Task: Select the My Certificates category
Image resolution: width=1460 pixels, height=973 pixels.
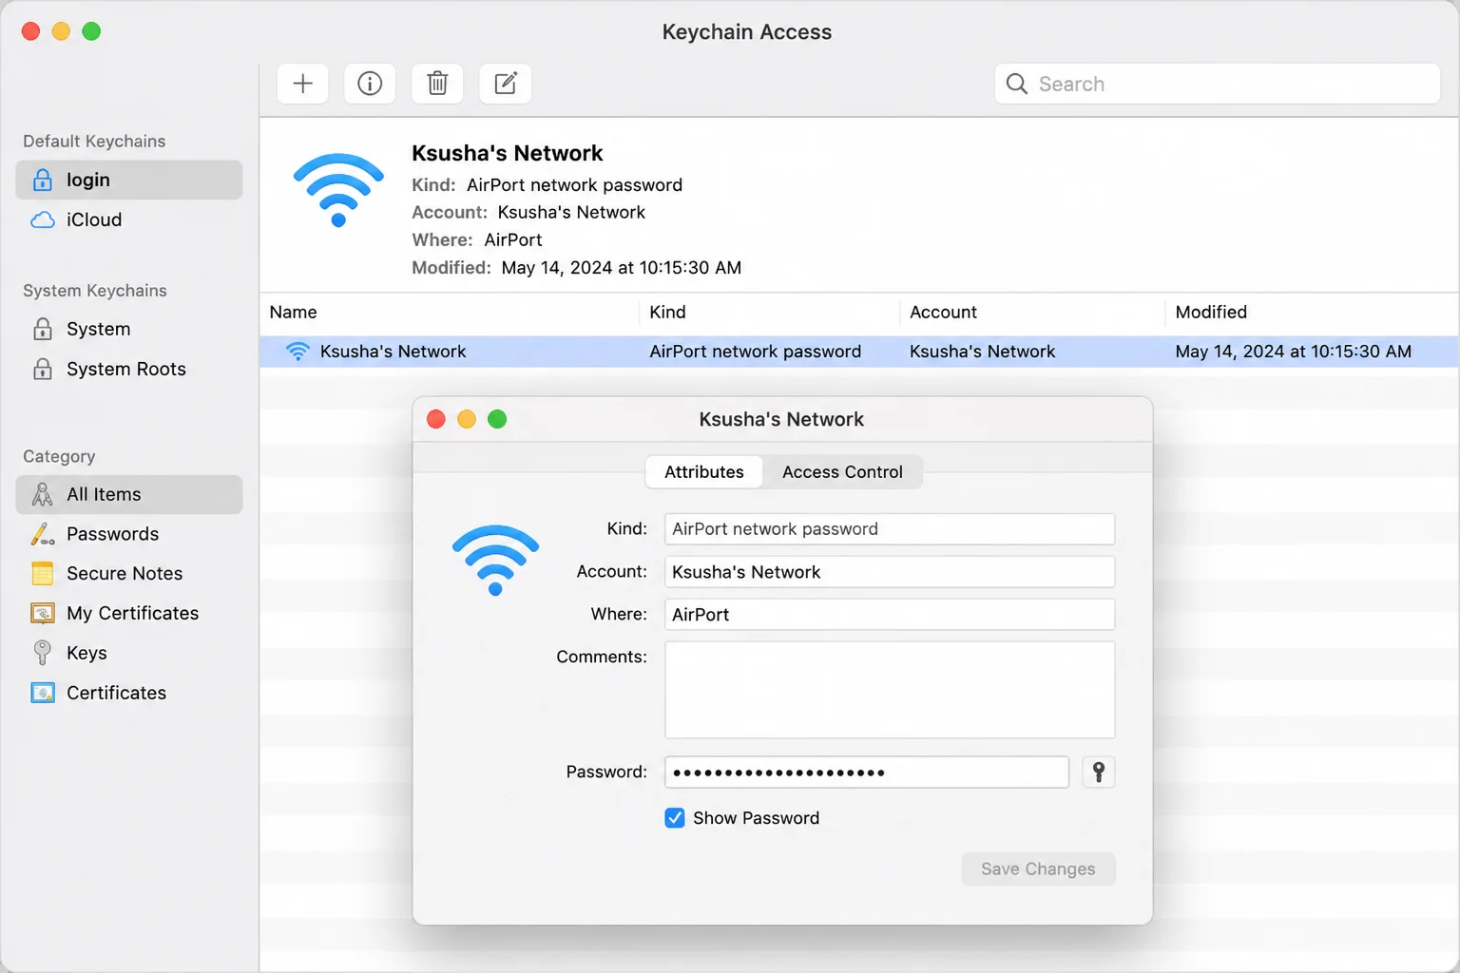Action: click(x=129, y=614)
